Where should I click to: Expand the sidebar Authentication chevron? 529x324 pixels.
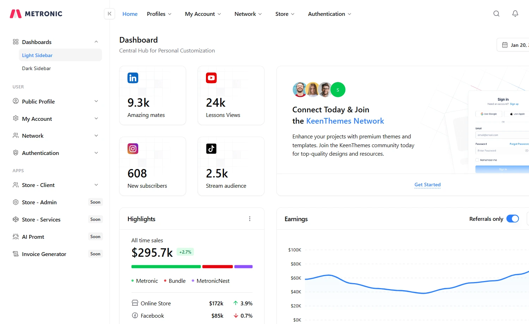(96, 153)
